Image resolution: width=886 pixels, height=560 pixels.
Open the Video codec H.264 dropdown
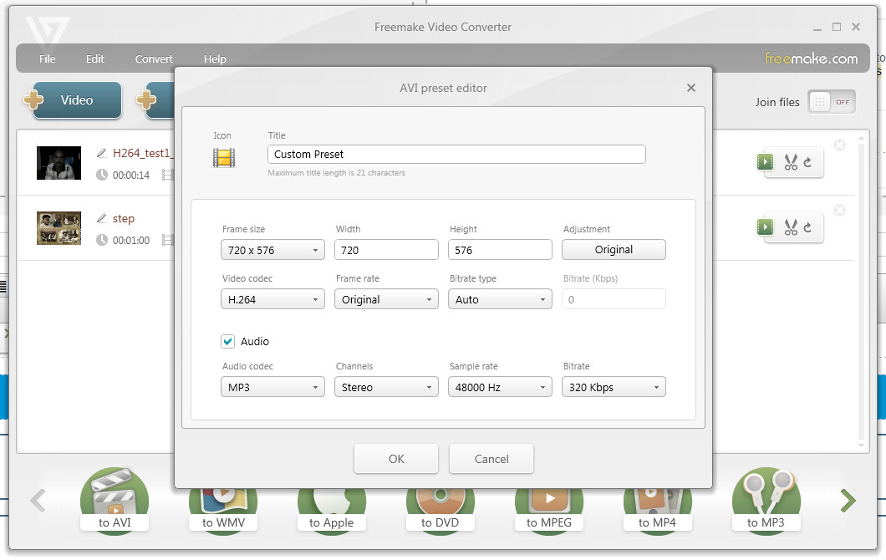coord(273,299)
